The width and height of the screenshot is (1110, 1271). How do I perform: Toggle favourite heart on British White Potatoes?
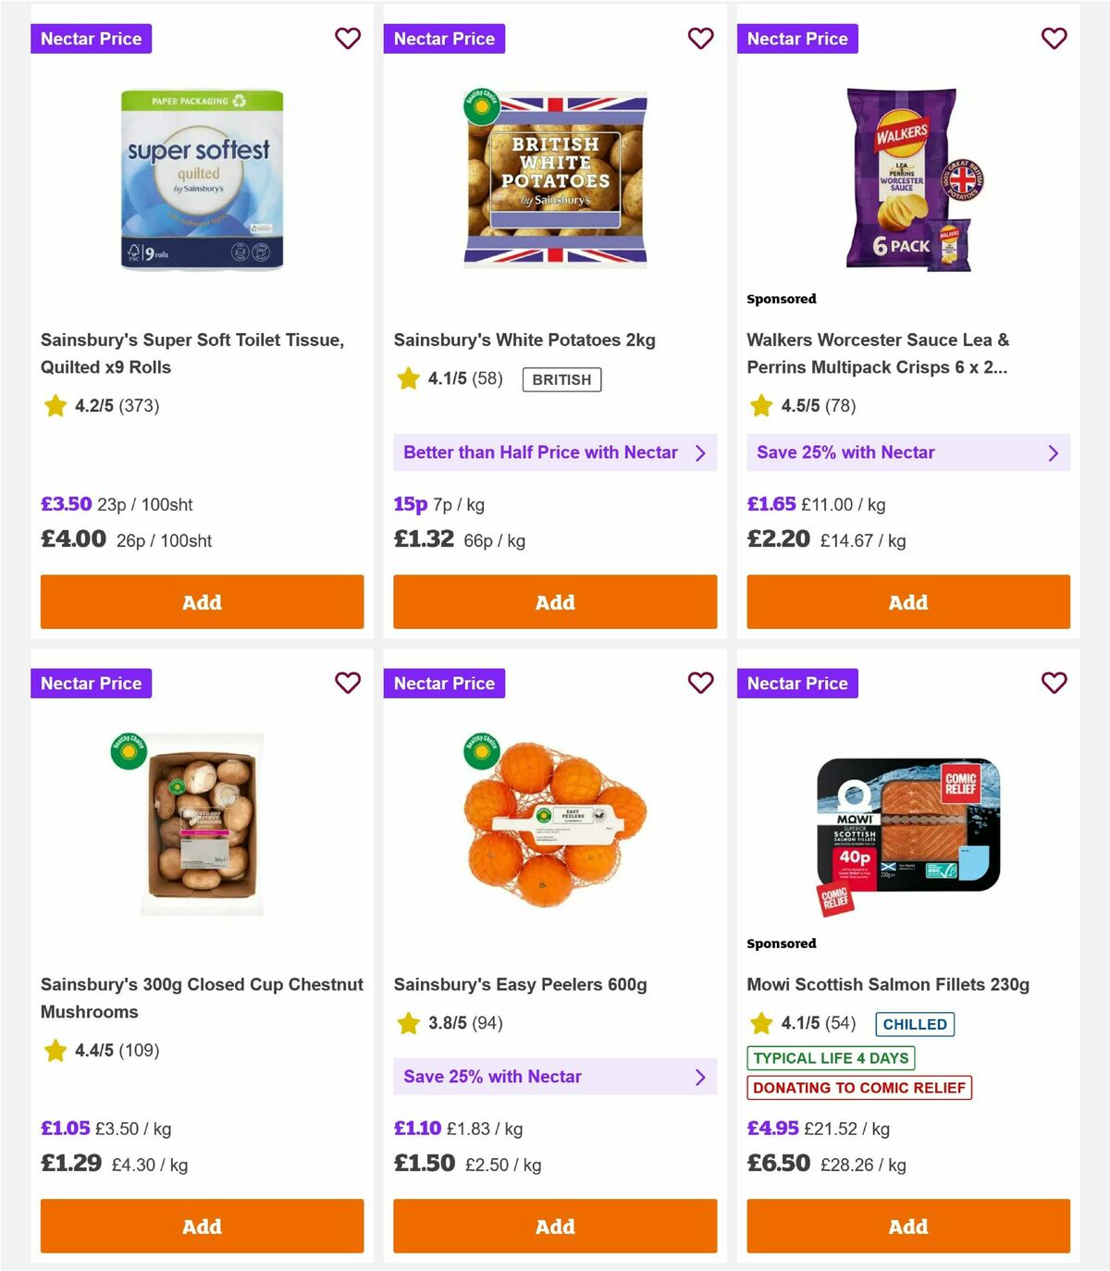tap(701, 39)
